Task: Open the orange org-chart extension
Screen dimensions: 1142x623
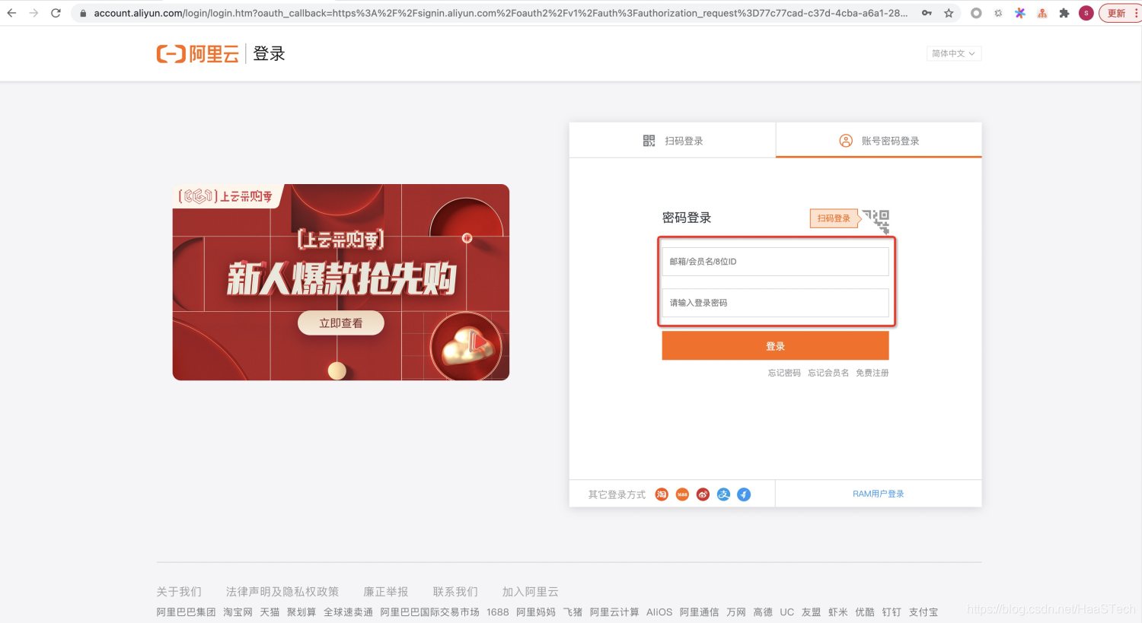Action: 1042,13
